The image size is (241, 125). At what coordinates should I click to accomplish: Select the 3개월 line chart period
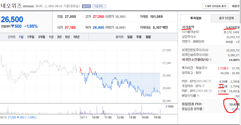tap(42, 37)
